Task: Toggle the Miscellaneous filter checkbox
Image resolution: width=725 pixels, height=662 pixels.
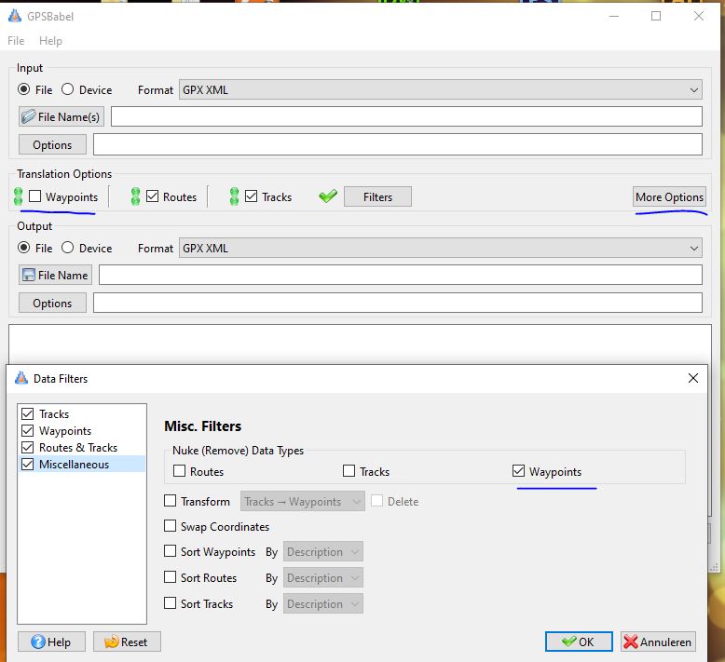Action: click(x=28, y=464)
